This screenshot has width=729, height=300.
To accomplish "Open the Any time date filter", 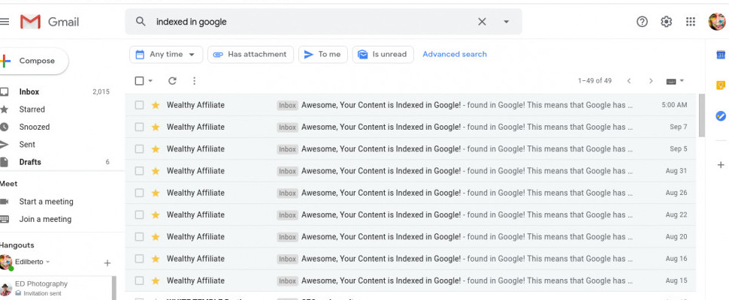I will [166, 54].
